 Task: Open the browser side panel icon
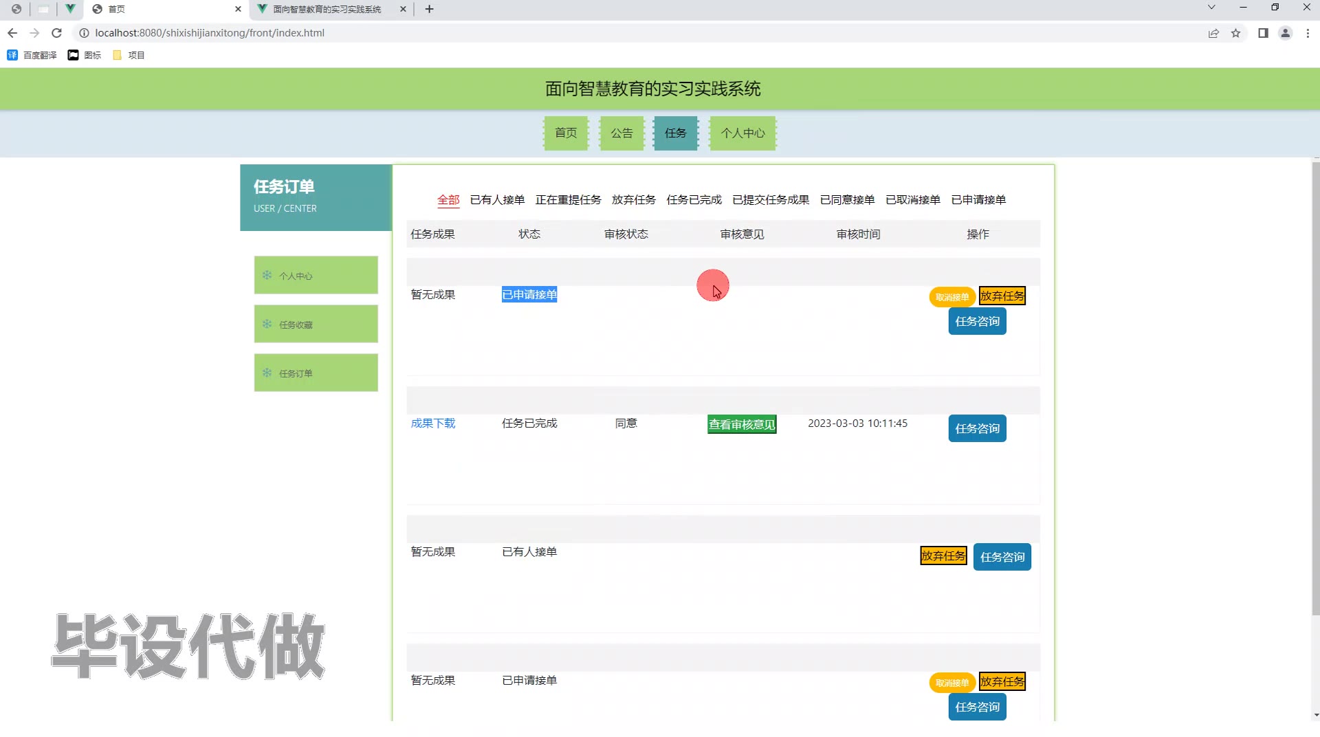tap(1263, 33)
